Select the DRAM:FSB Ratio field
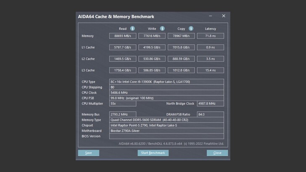This screenshot has height=172, width=306. 210,114
